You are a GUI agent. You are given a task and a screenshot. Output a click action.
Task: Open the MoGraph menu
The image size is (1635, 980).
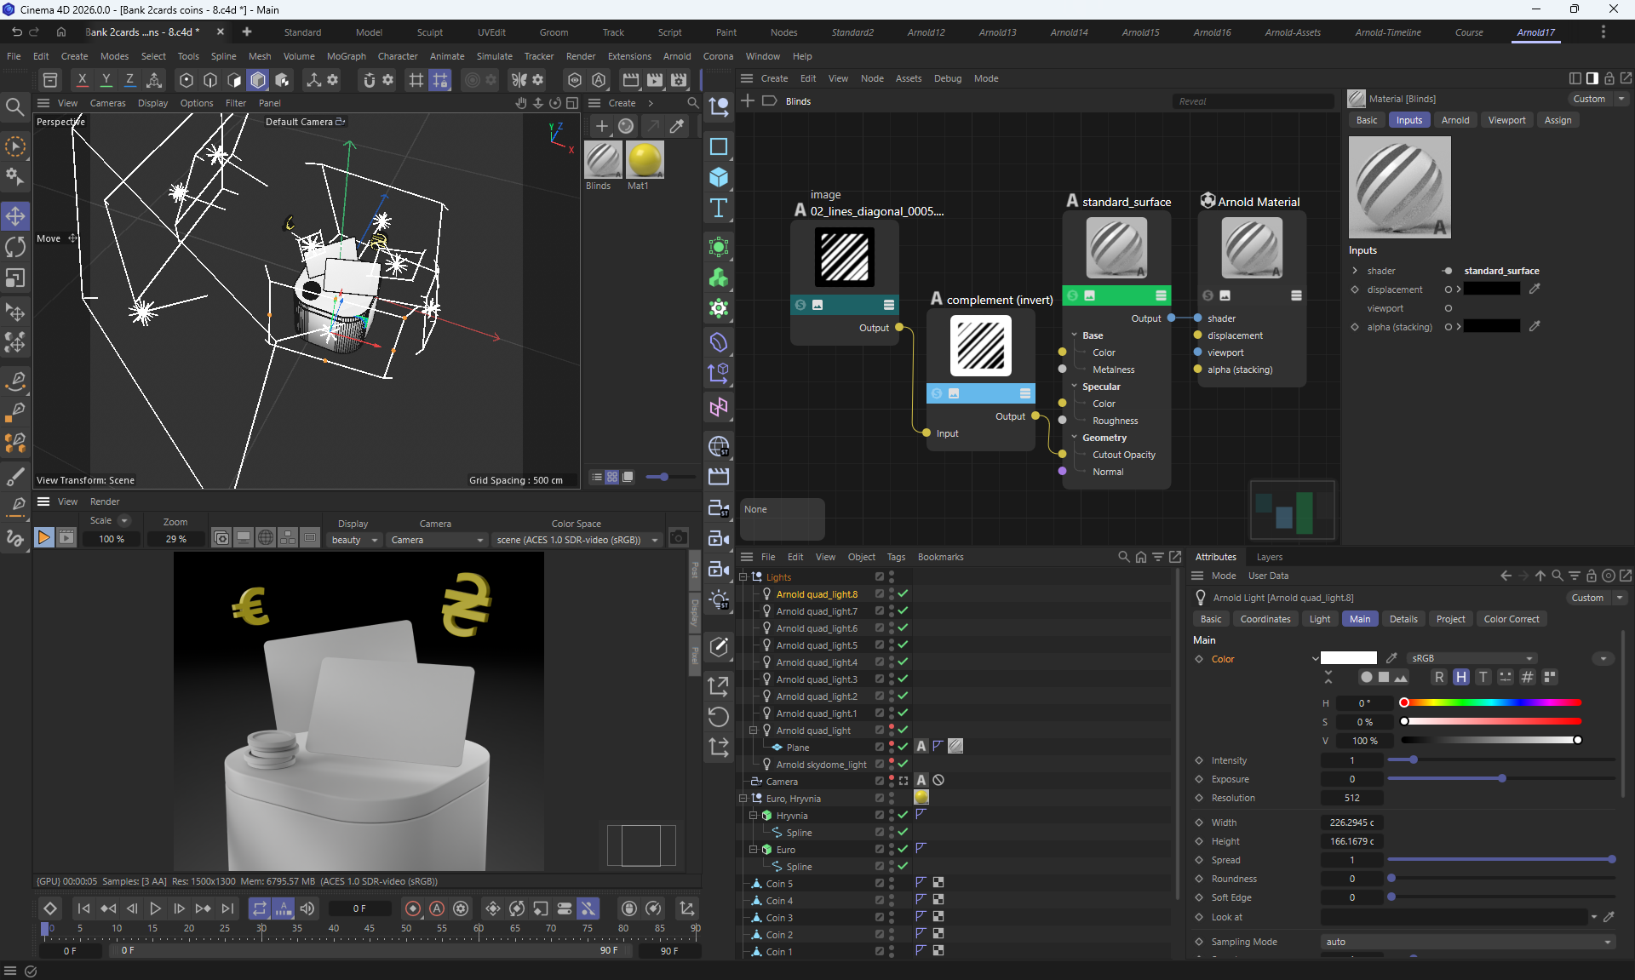pos(346,56)
